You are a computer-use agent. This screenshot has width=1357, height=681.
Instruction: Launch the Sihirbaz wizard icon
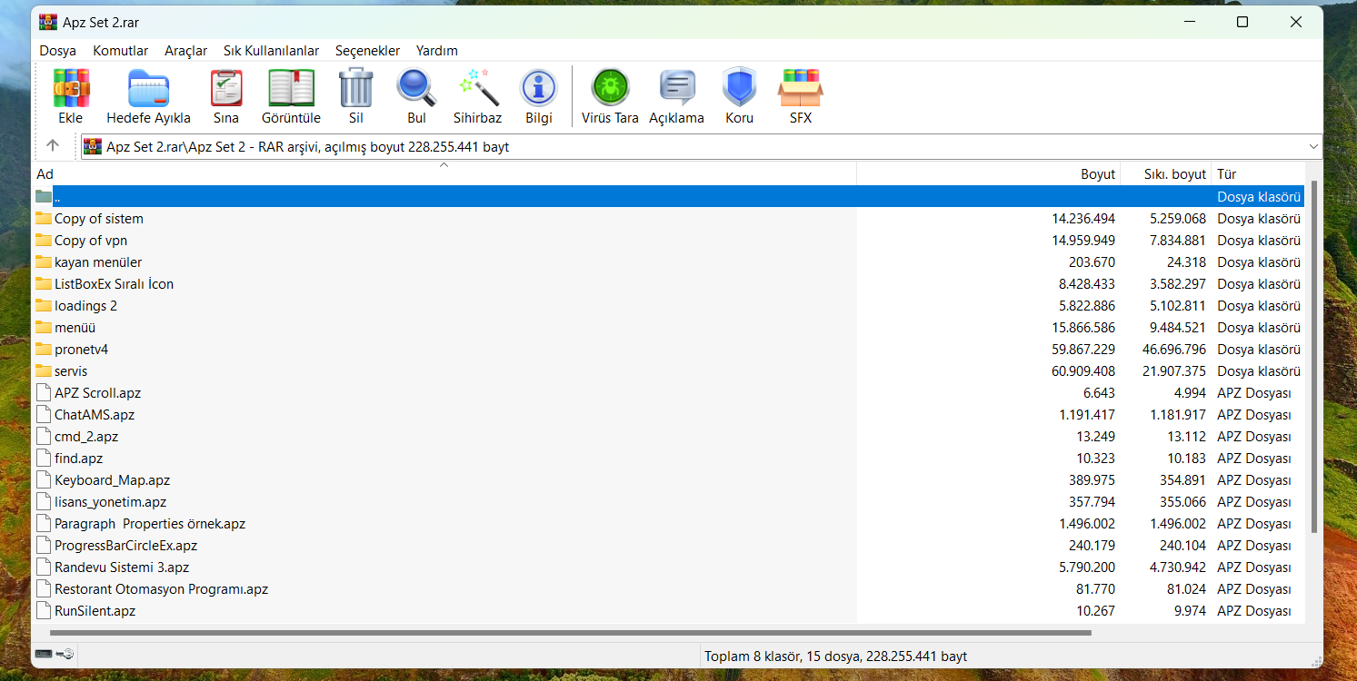click(478, 89)
